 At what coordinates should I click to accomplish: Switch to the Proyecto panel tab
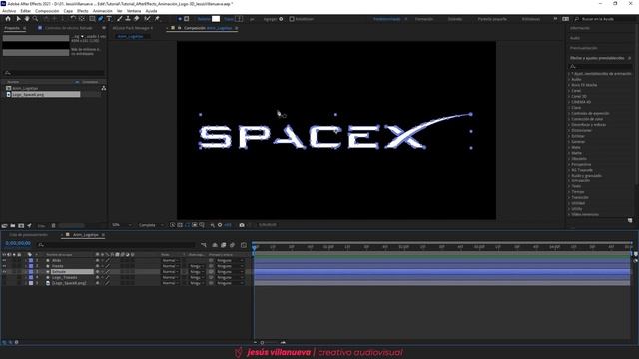coord(12,28)
